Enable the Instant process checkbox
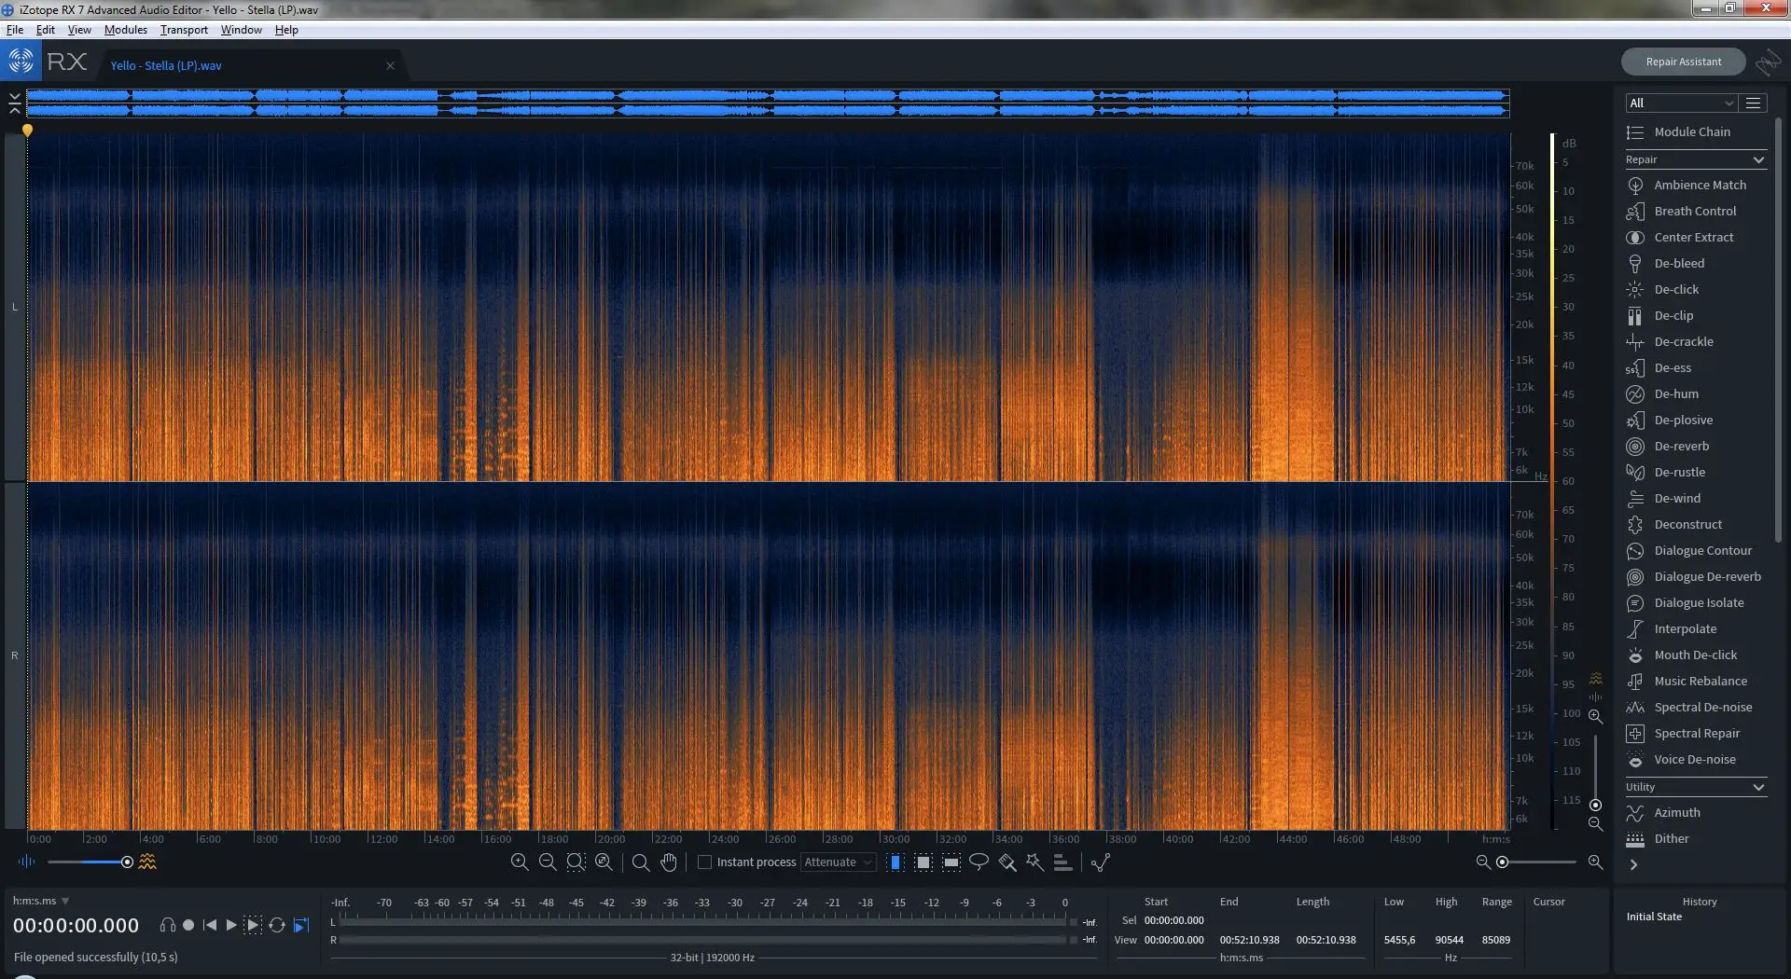 [705, 862]
